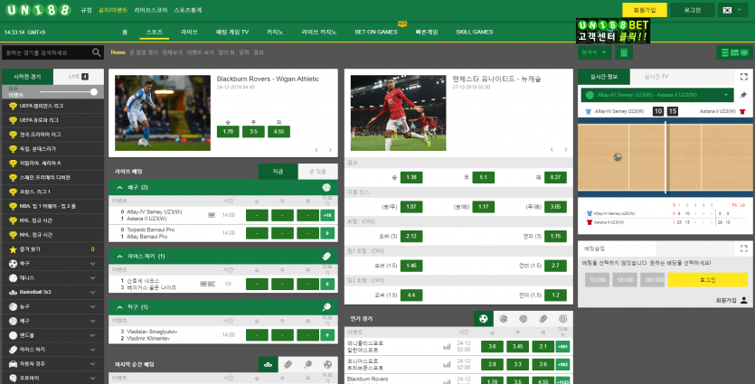Switch to the 실시간 TV tab
Image resolution: width=755 pixels, height=384 pixels.
[x=656, y=77]
